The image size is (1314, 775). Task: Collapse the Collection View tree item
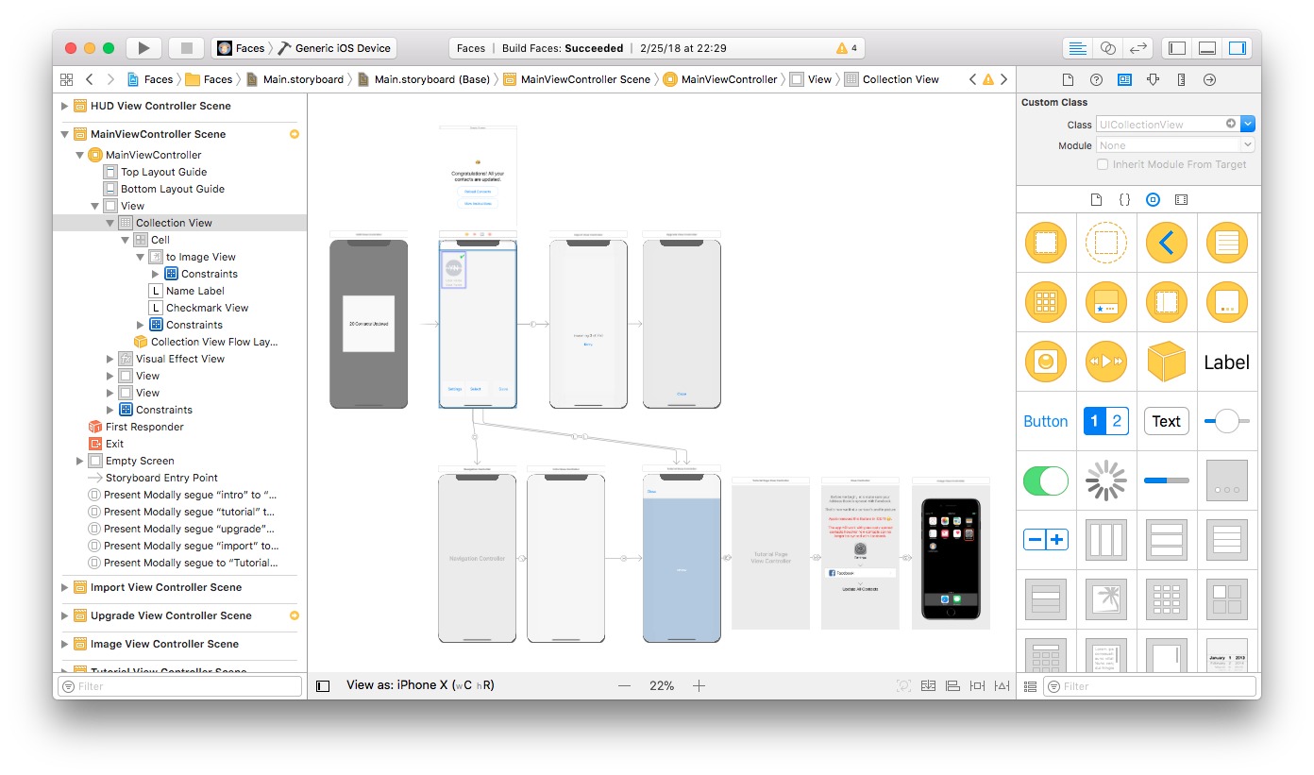point(110,223)
